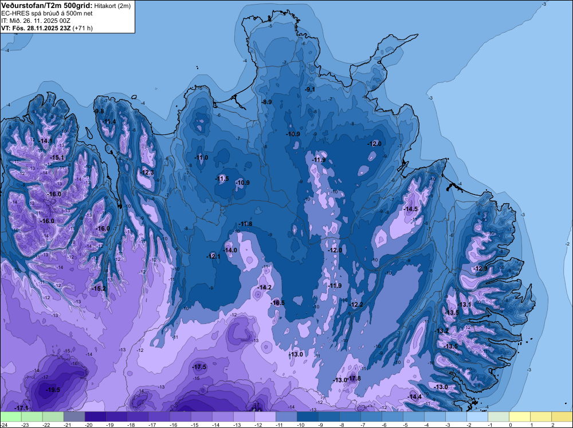This screenshot has height=428, width=573.
Task: Click the -12.1 temperature label
Action: (213, 256)
